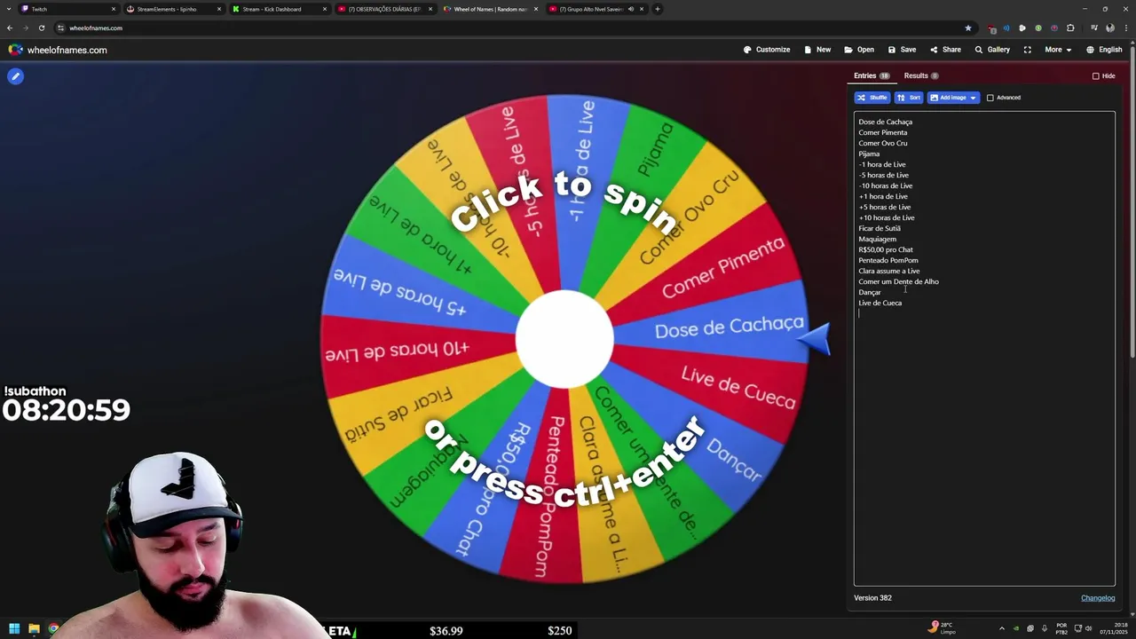Image resolution: width=1136 pixels, height=639 pixels.
Task: Open File Explorer from the taskbar
Action: coord(34,628)
